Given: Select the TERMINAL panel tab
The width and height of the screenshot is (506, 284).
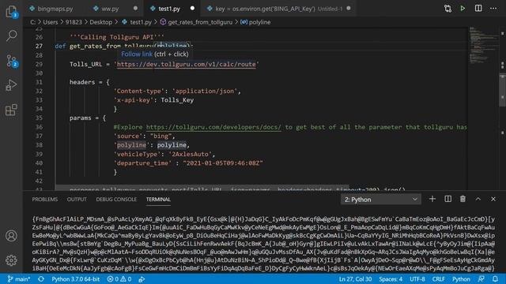Looking at the screenshot, I should coord(158,200).
